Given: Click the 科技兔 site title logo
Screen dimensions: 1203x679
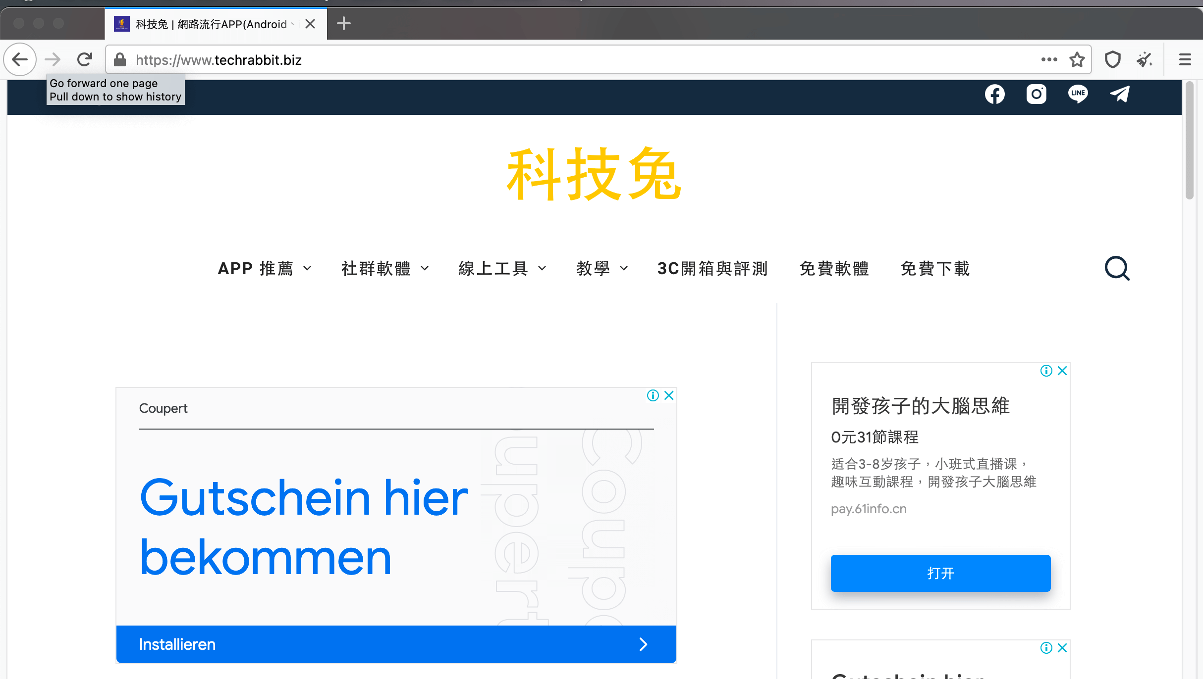Looking at the screenshot, I should click(594, 175).
